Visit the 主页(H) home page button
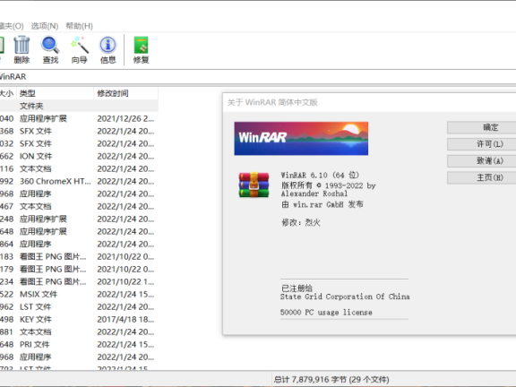This screenshot has height=387, width=516. 481,177
